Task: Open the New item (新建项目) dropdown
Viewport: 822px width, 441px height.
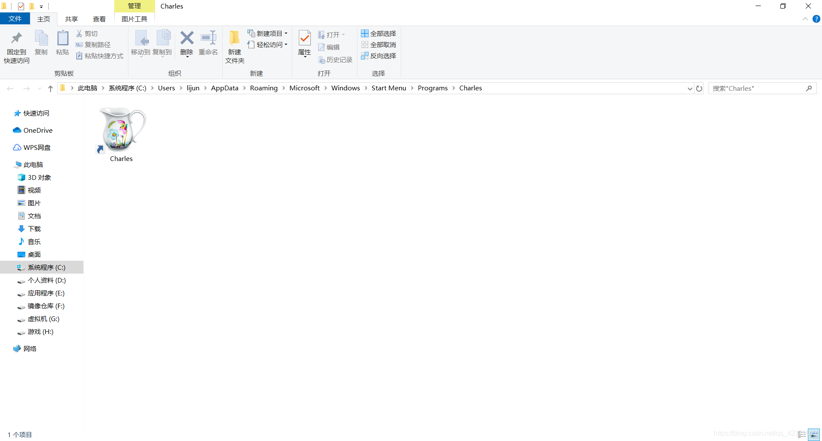Action: pyautogui.click(x=268, y=33)
